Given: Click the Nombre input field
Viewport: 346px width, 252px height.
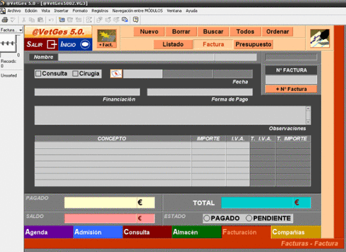Looking at the screenshot, I should (x=136, y=57).
